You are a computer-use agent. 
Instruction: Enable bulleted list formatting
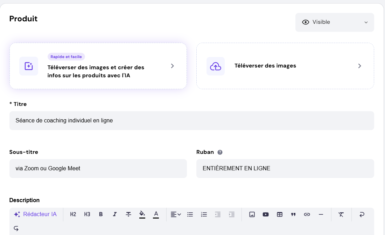tap(190, 214)
